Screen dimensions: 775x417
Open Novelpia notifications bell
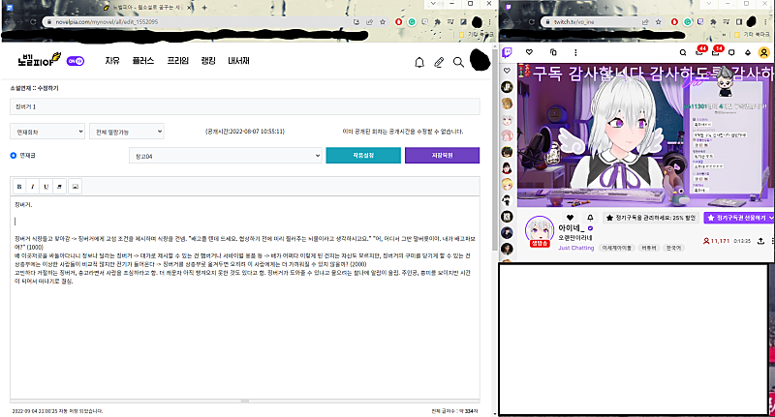point(419,62)
